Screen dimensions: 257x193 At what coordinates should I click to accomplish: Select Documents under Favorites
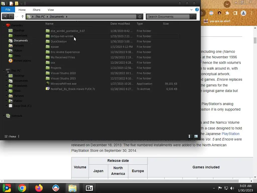point(18,40)
